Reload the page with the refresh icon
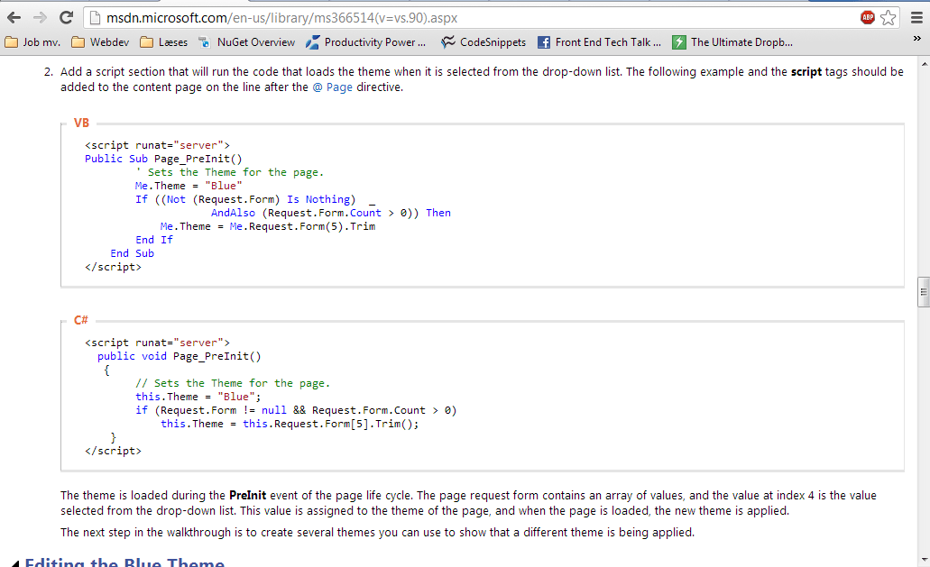 [x=66, y=18]
